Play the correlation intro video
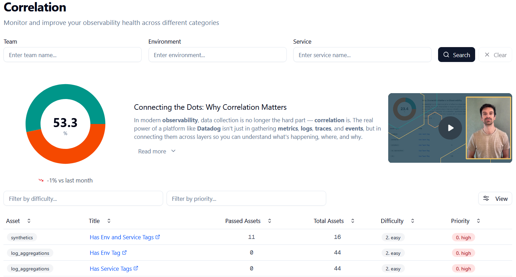The width and height of the screenshot is (516, 277). coord(450,128)
